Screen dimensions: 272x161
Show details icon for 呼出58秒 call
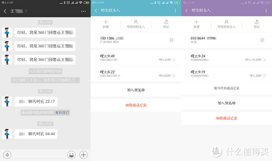[174, 76]
